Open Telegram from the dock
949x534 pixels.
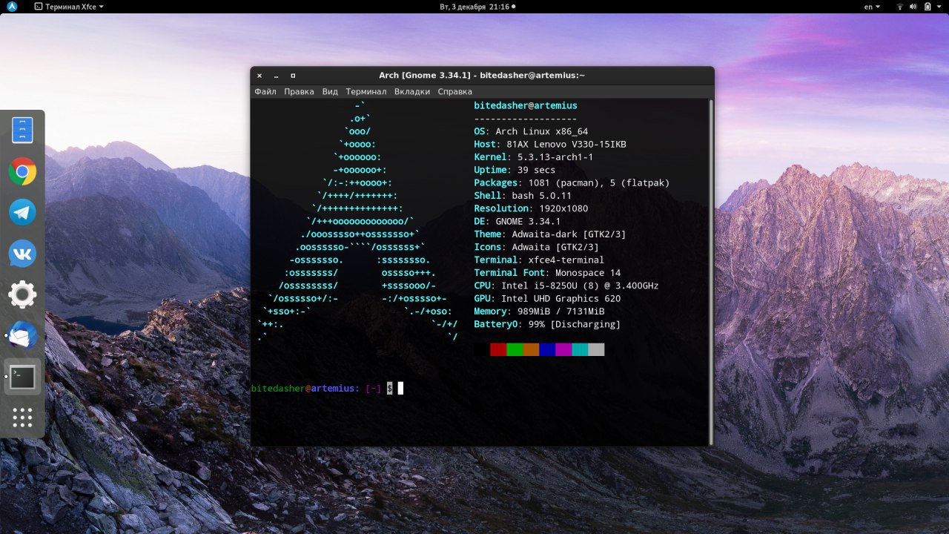pos(22,213)
